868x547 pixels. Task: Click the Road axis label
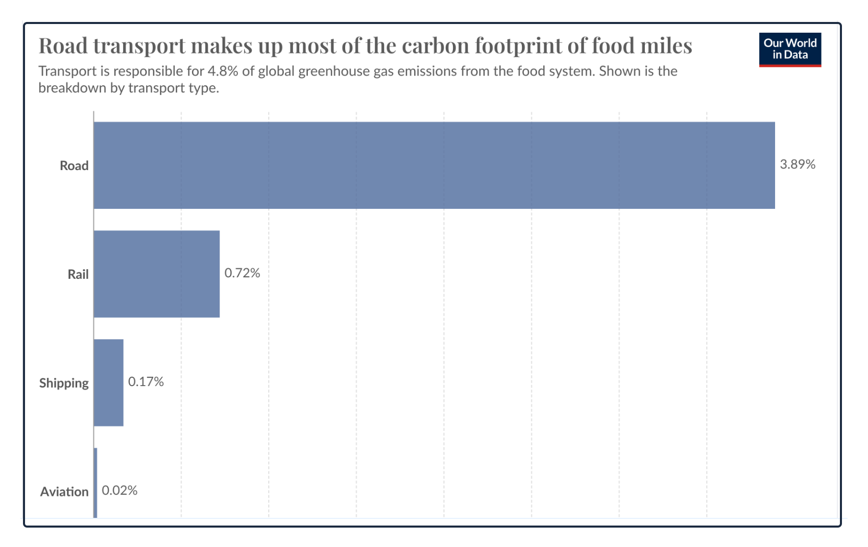click(x=74, y=165)
